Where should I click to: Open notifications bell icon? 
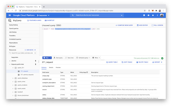pyautogui.click(x=153, y=15)
